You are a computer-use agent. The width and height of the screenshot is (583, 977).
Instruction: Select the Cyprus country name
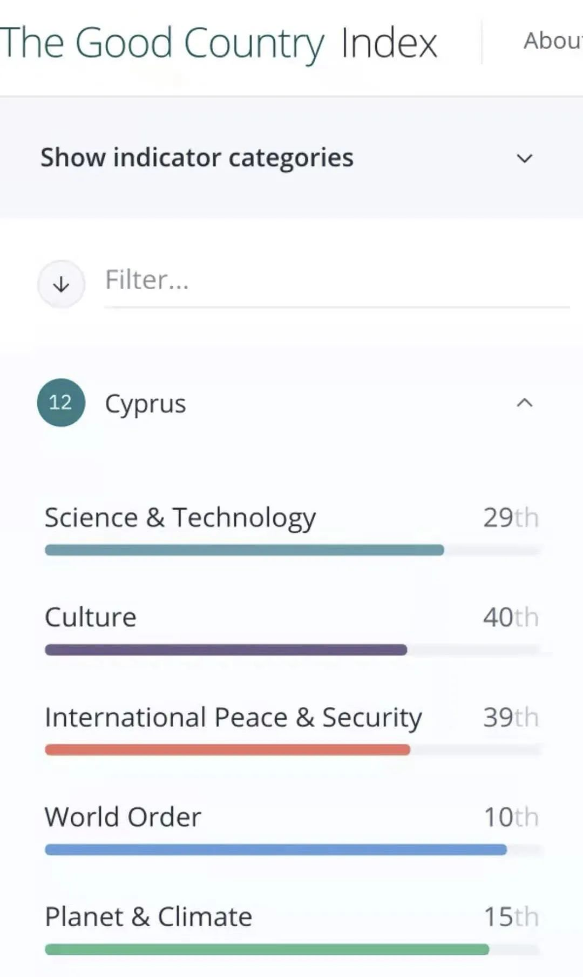(x=146, y=404)
